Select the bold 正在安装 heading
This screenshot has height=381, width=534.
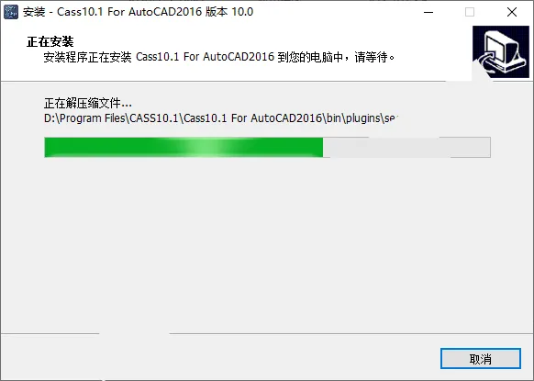(x=50, y=41)
